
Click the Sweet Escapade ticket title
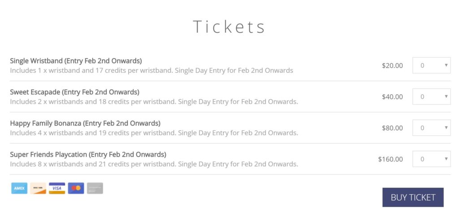click(x=74, y=92)
